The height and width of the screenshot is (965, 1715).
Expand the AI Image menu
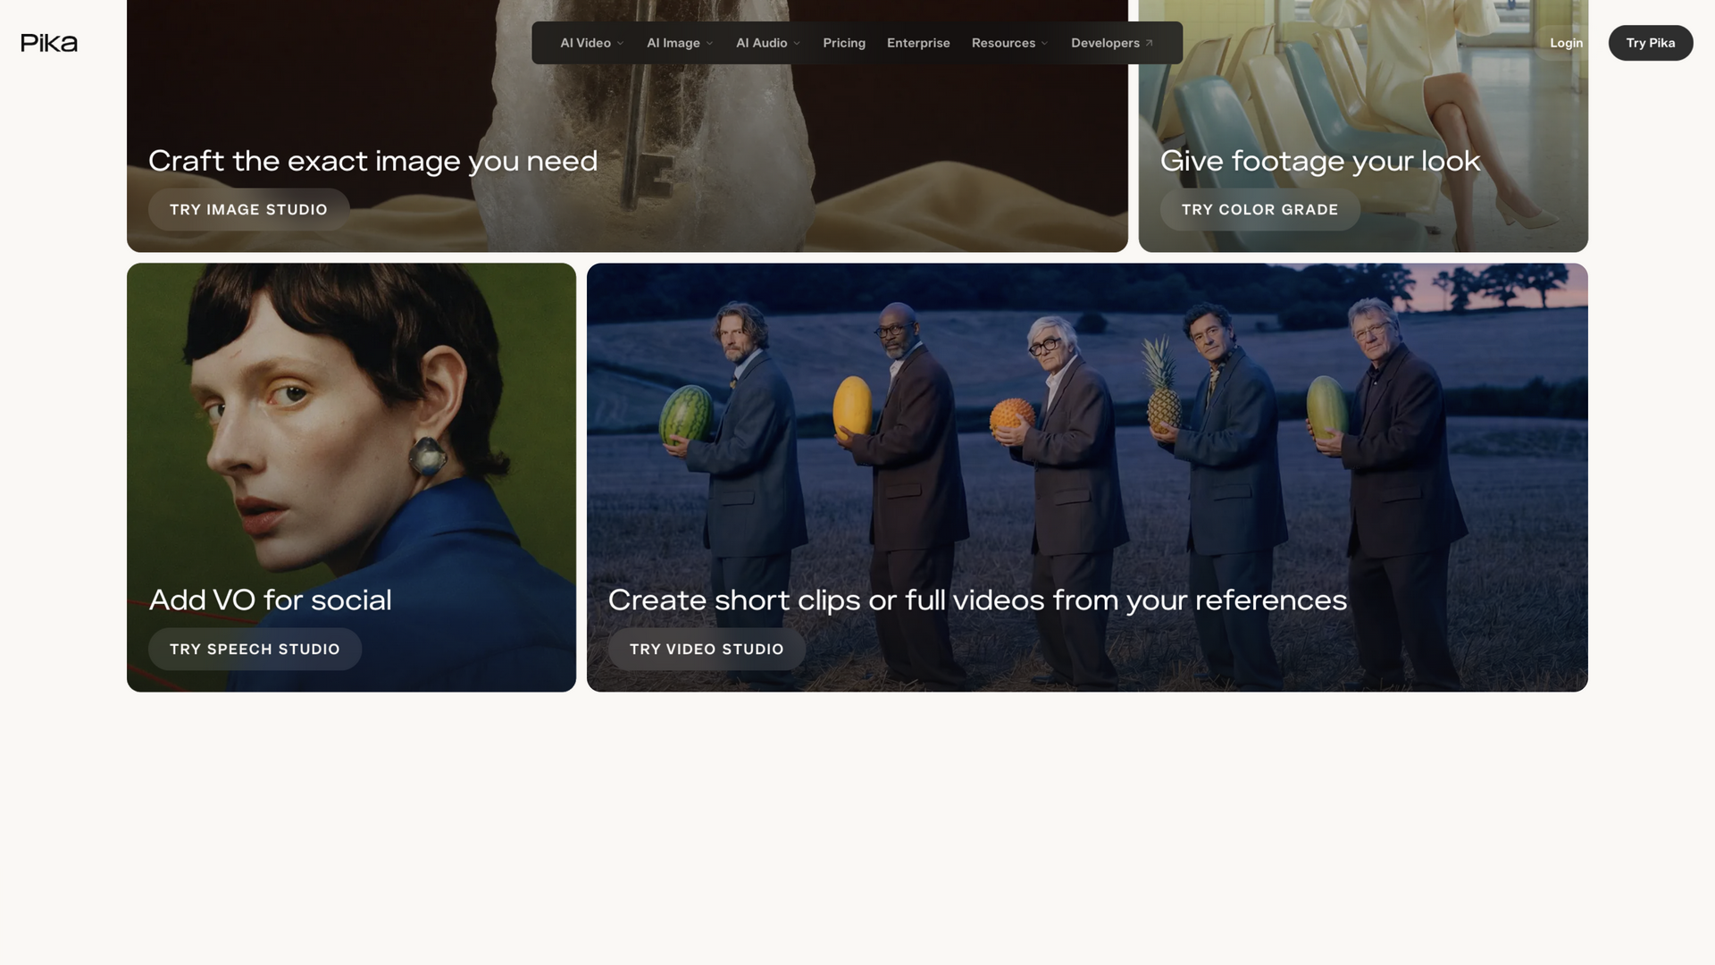pos(680,43)
